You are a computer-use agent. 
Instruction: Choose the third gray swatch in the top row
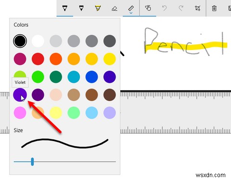(92, 41)
